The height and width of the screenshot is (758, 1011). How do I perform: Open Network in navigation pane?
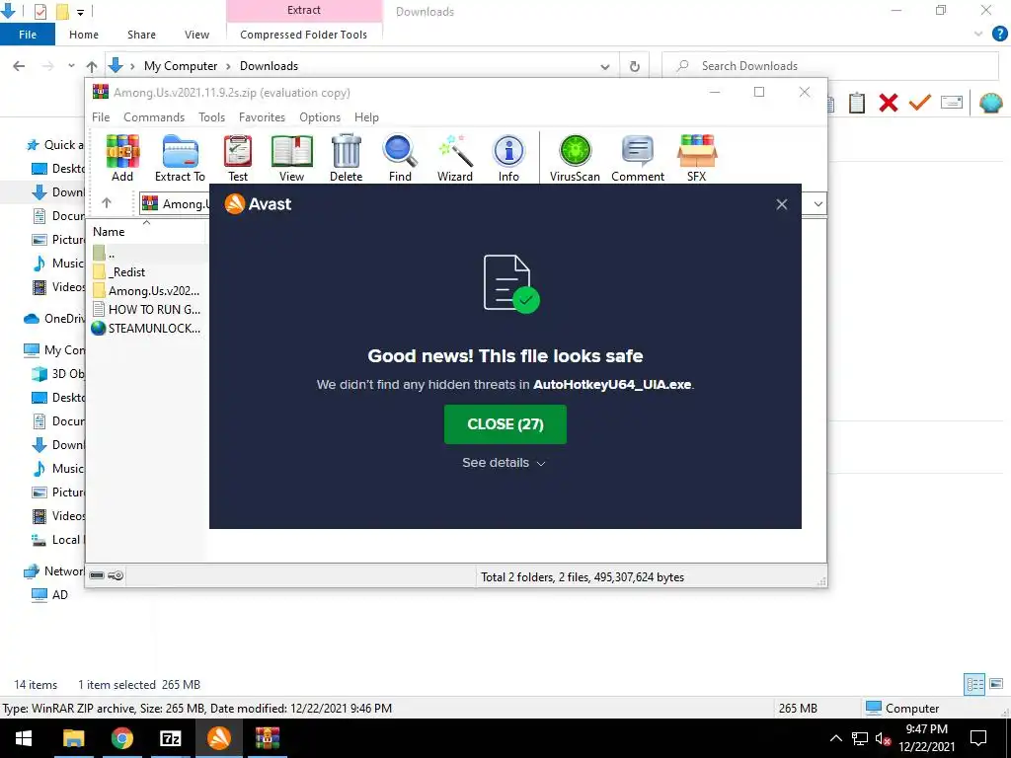point(55,571)
